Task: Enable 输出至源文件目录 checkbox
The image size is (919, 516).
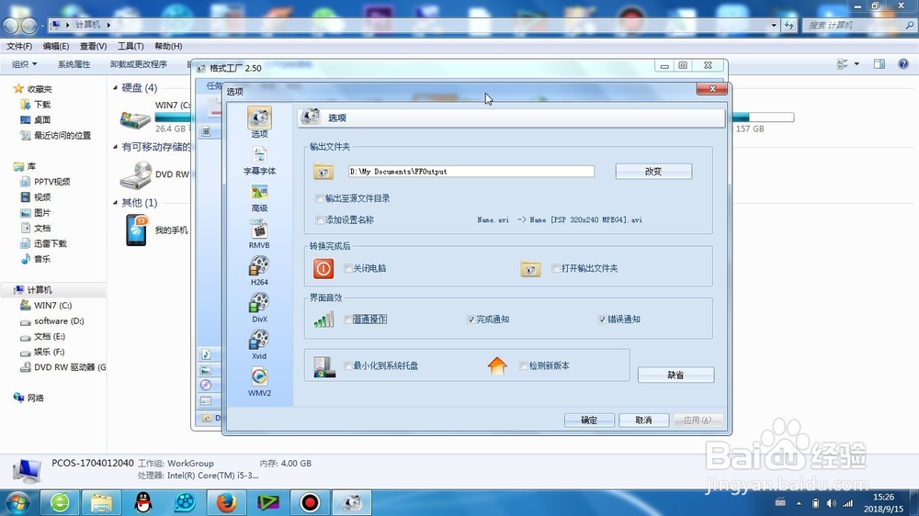Action: tap(320, 198)
